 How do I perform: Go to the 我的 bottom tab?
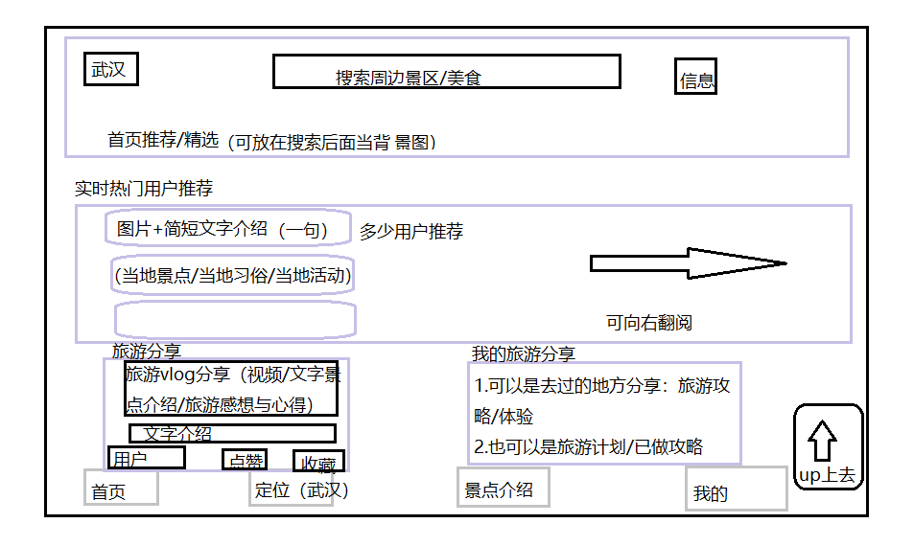(x=736, y=489)
